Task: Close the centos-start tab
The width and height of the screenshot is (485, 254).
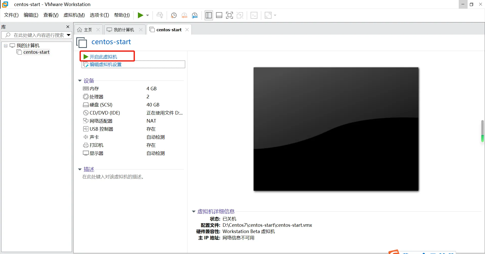Action: click(x=187, y=30)
